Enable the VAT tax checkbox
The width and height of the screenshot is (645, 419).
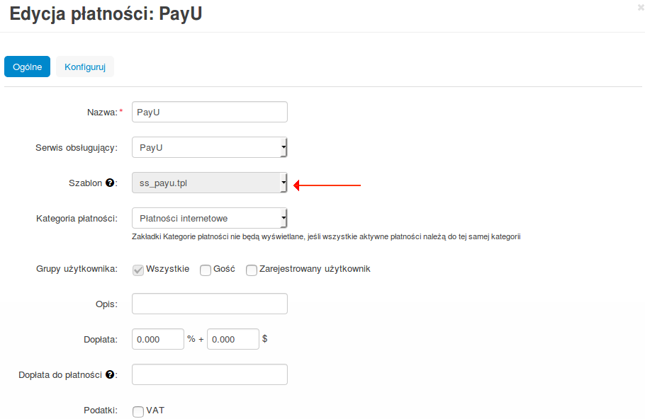tap(138, 411)
